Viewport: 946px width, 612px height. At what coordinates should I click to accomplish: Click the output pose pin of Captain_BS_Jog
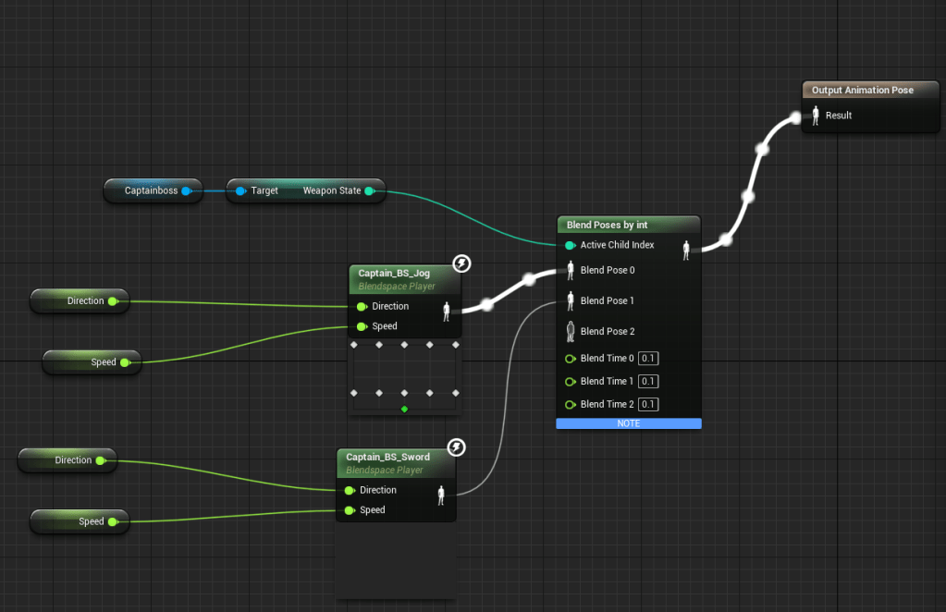[446, 312]
